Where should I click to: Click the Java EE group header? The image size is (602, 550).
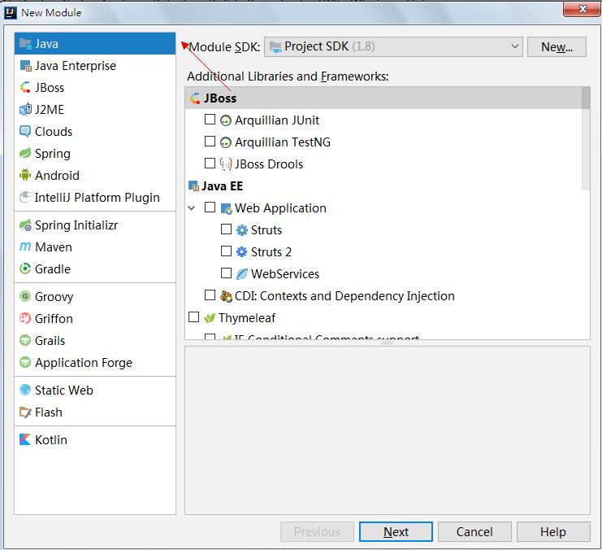[x=383, y=186]
